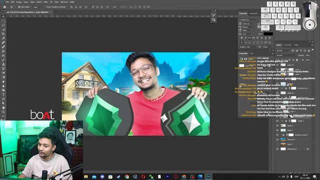
Task: Open the notification center on taskbar
Action: coord(314,176)
